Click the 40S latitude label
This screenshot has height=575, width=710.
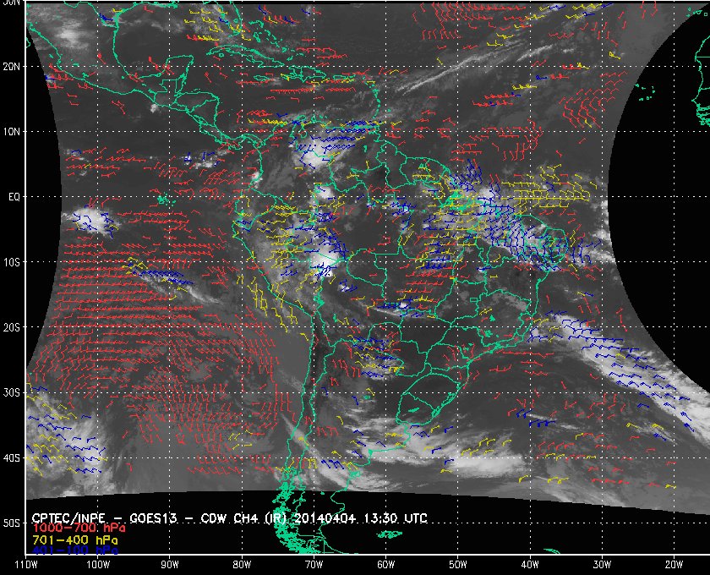(11, 458)
